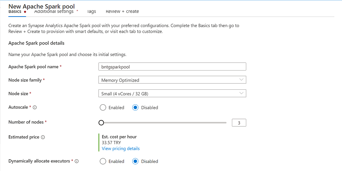Click the Number of nodes slider handle
This screenshot has width=342, height=171.
[101, 123]
